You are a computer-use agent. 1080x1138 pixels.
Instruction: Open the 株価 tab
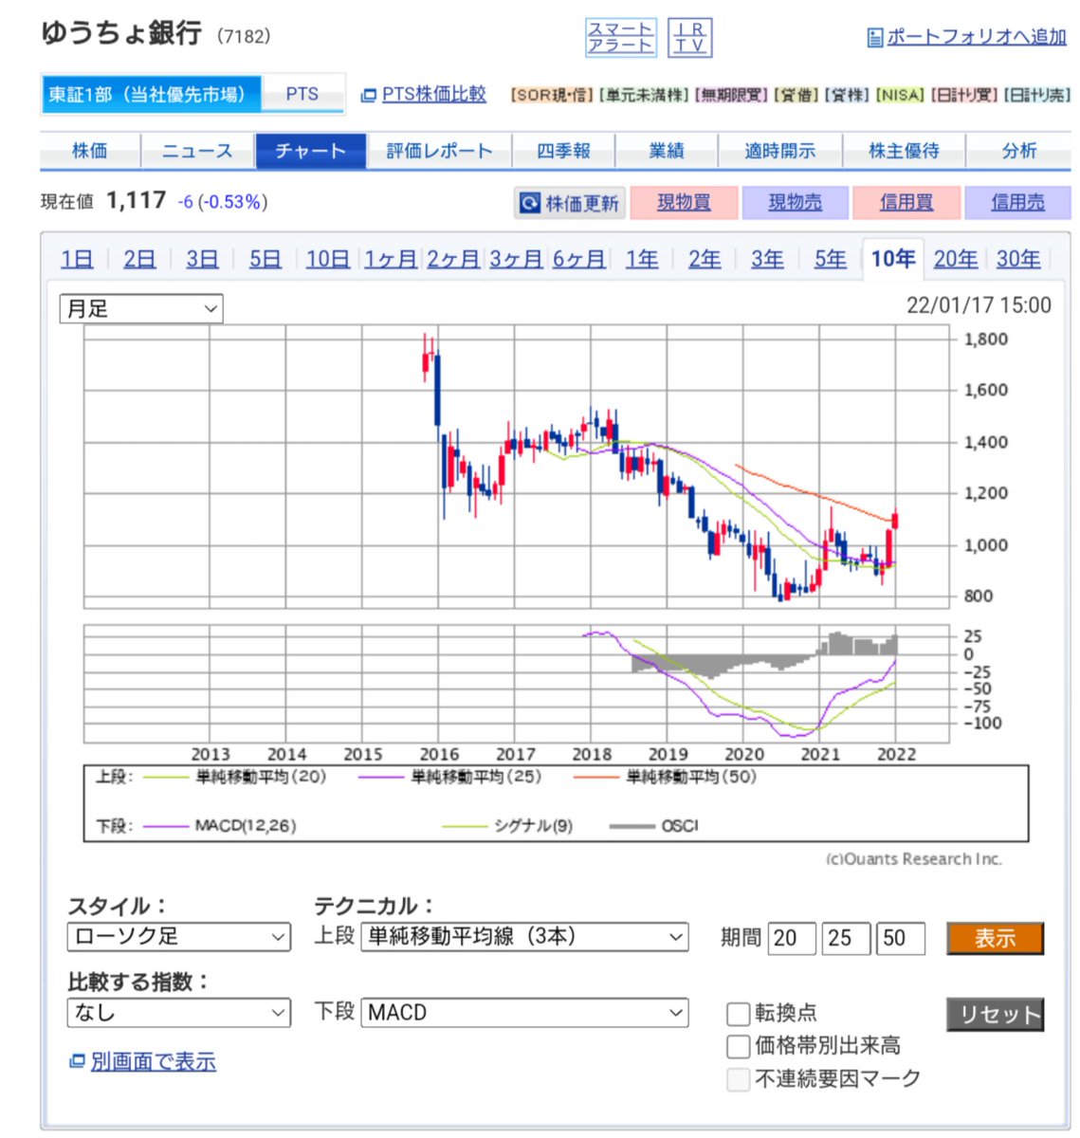pos(90,151)
